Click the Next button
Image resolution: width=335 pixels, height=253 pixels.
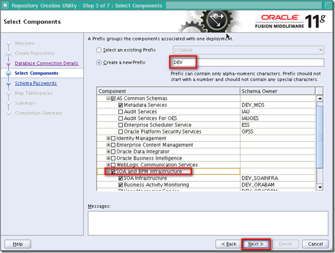256,244
